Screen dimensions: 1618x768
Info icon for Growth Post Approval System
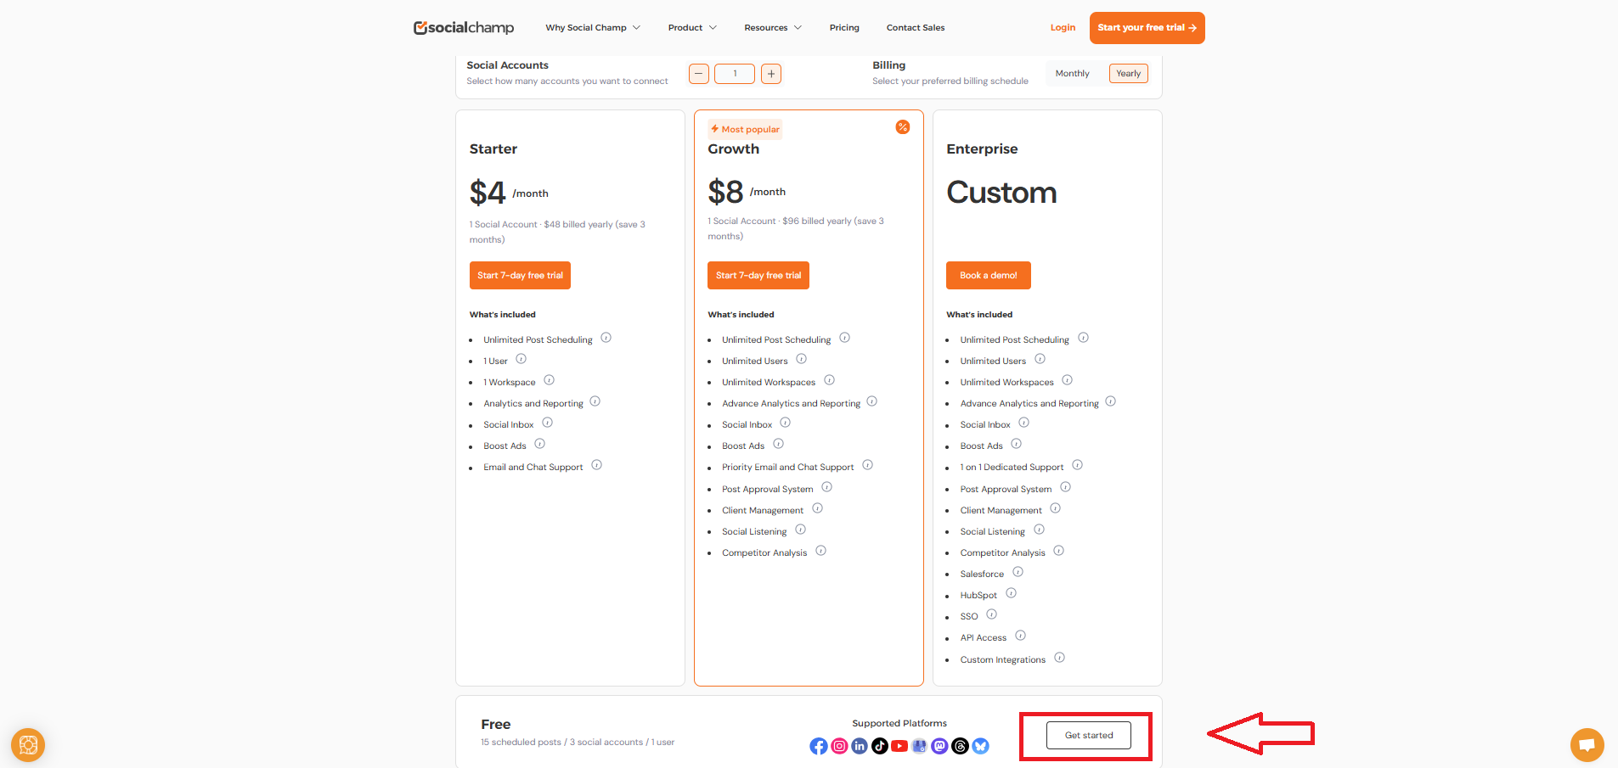pos(827,487)
